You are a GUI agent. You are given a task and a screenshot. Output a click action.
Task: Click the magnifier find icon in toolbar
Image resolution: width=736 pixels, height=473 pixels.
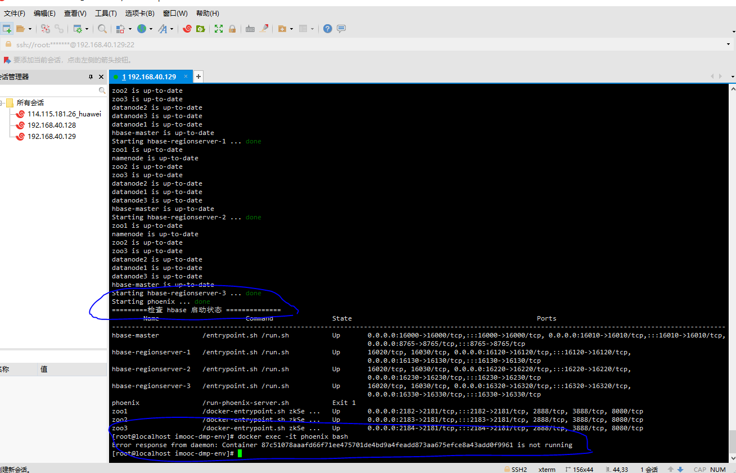102,29
